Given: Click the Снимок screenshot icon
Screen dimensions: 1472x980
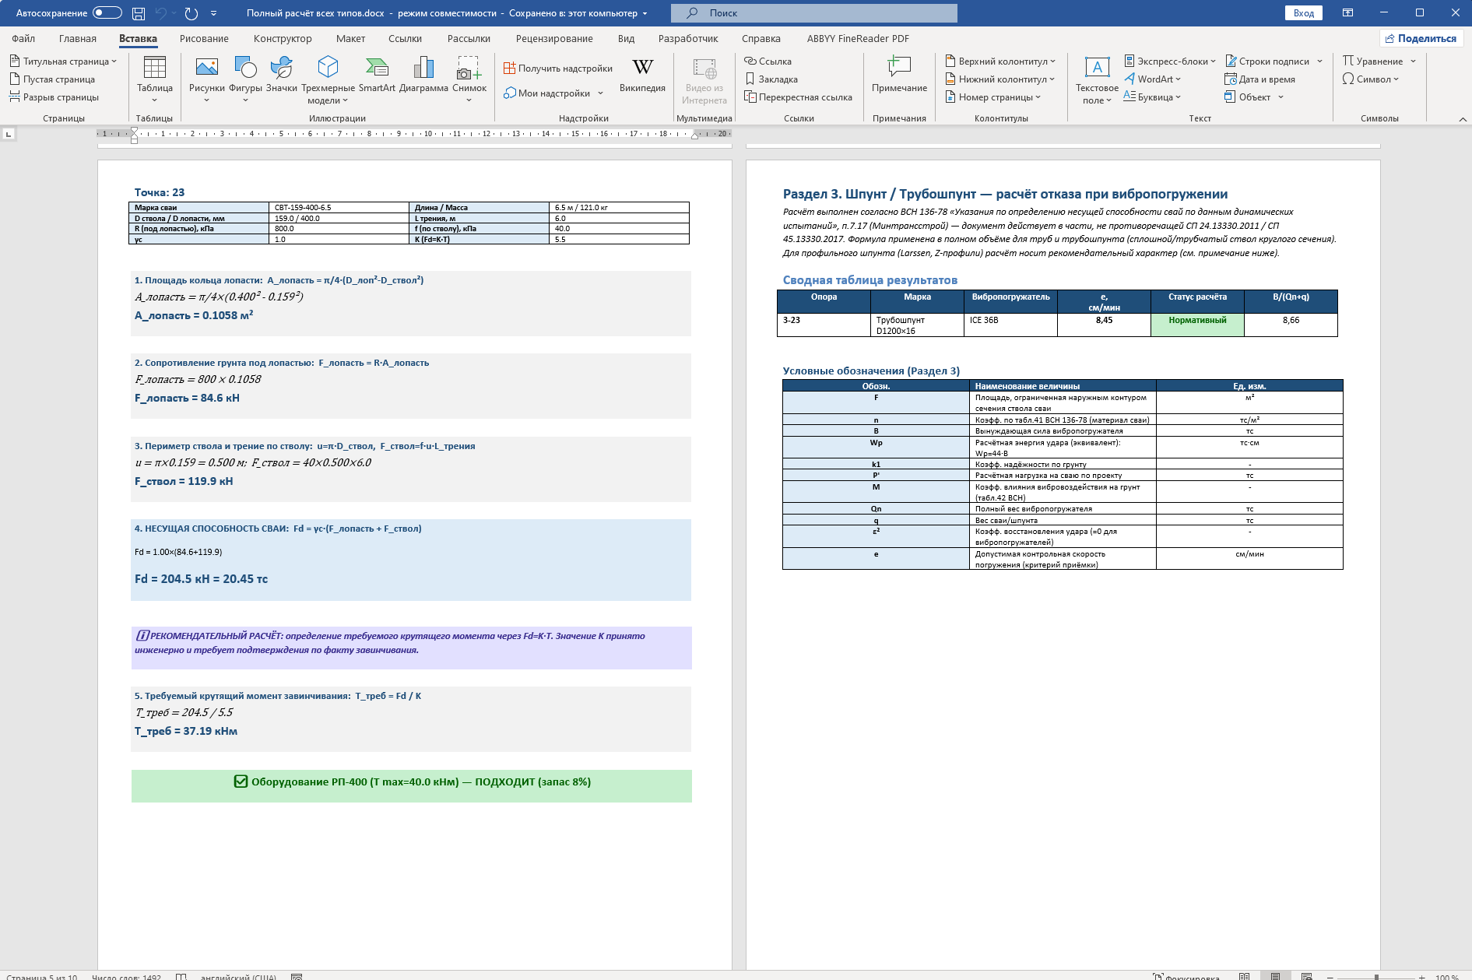Looking at the screenshot, I should pos(469,68).
